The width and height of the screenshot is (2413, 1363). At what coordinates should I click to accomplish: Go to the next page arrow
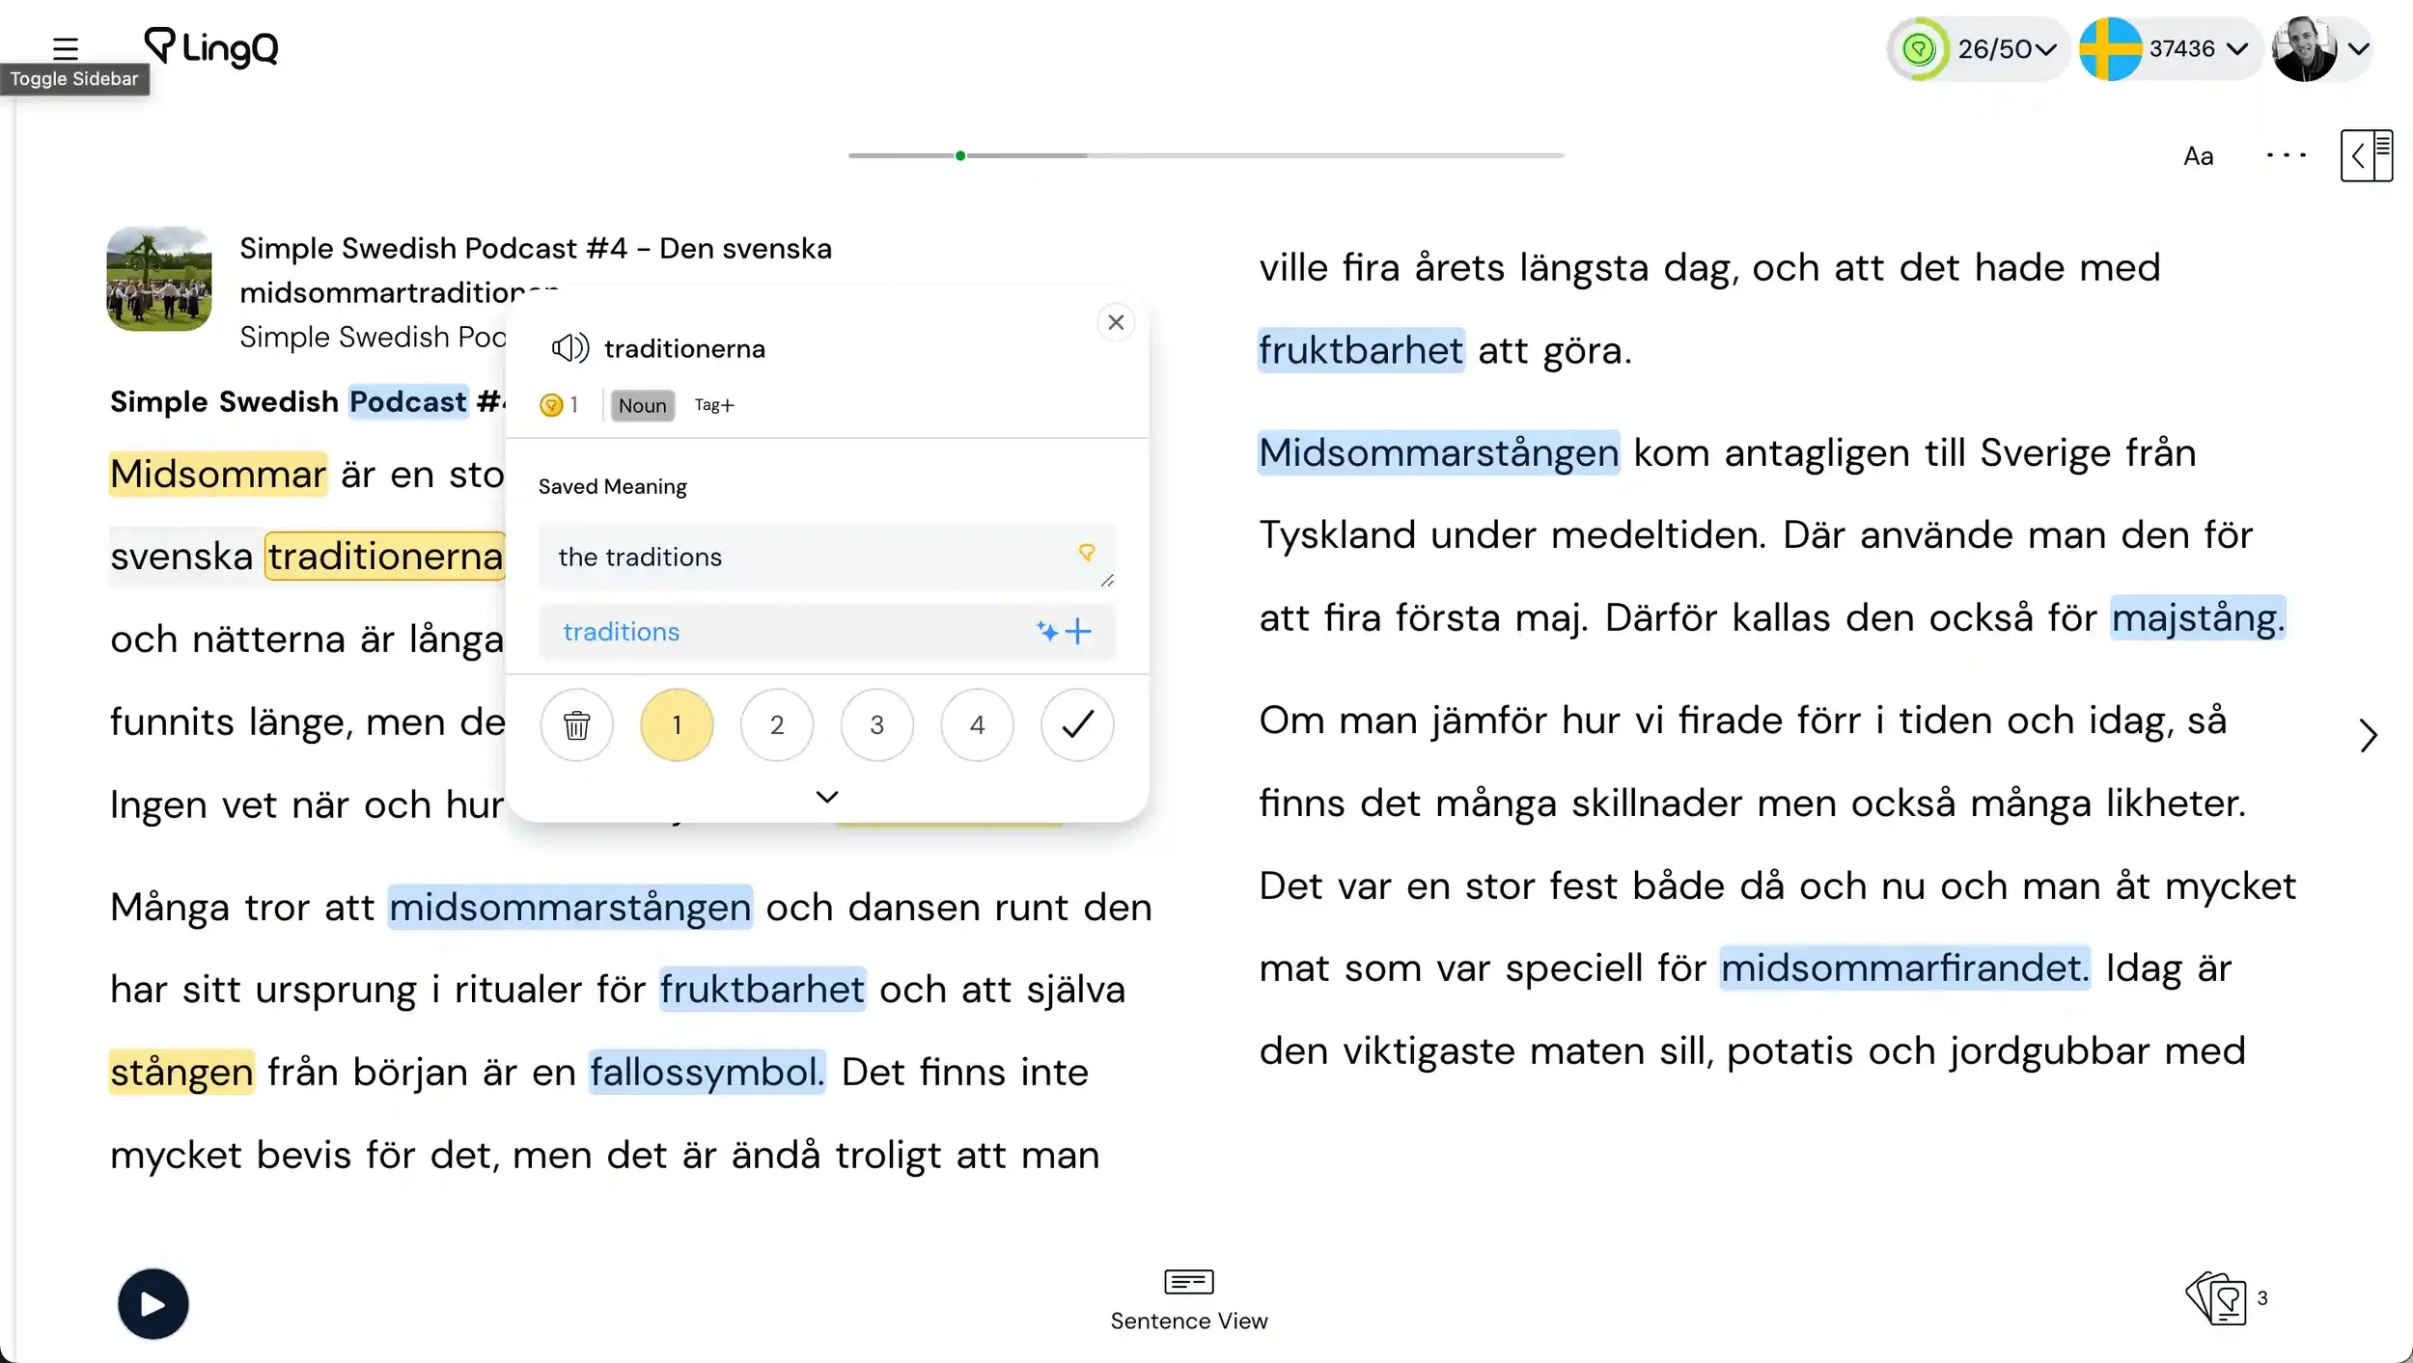2368,736
